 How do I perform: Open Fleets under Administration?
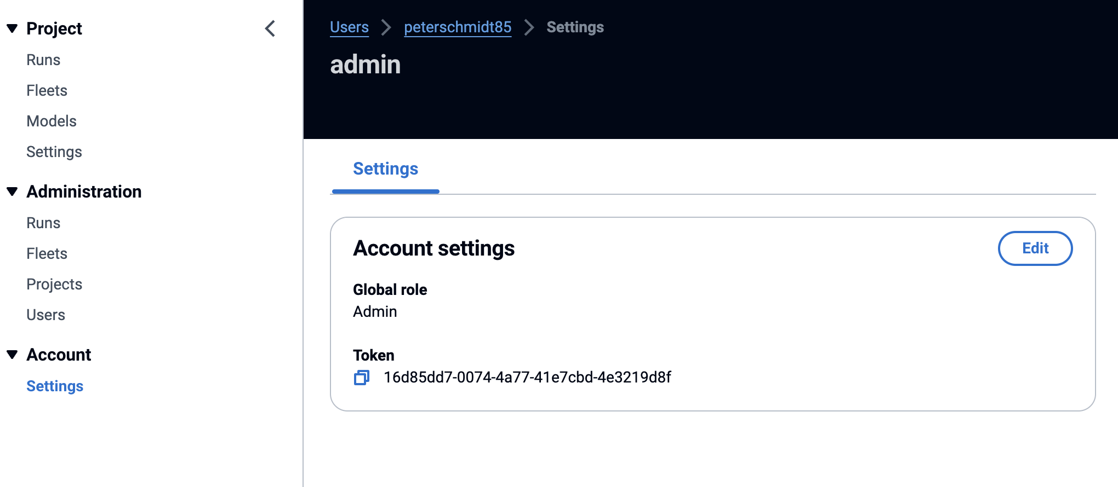(47, 254)
